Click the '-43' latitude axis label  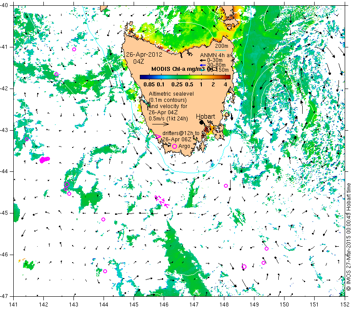click(4, 130)
